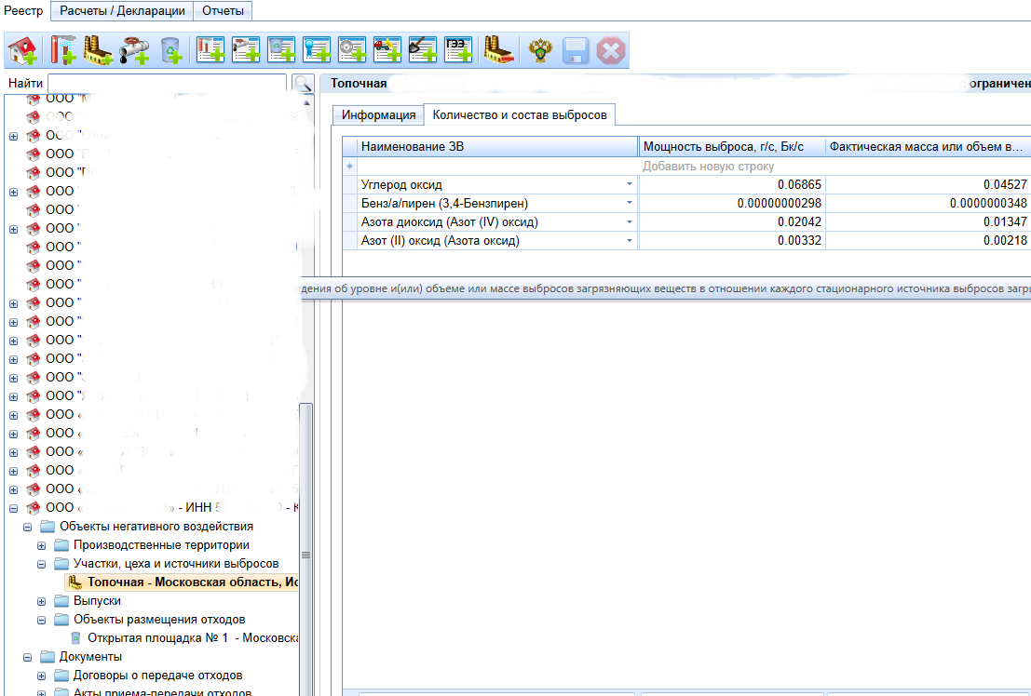Viewport: 1031px width, 696px height.
Task: Click the add pipe outlet icon
Action: [x=133, y=49]
